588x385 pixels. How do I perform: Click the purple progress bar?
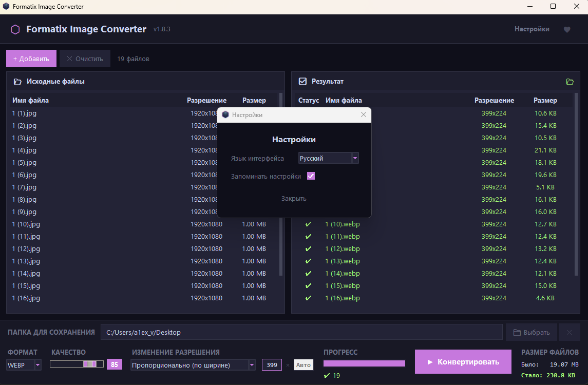364,363
